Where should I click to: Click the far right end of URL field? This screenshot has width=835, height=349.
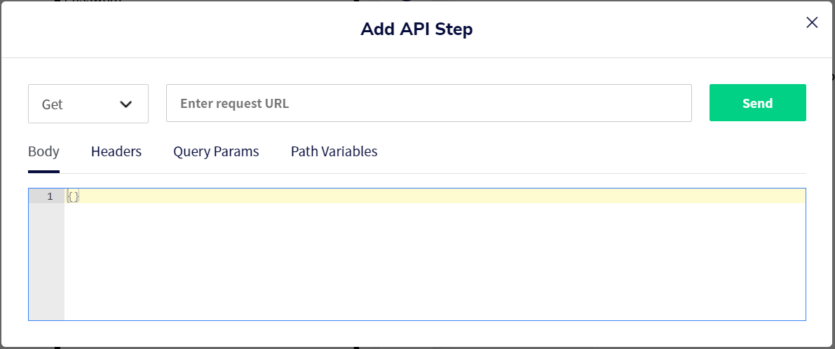681,103
